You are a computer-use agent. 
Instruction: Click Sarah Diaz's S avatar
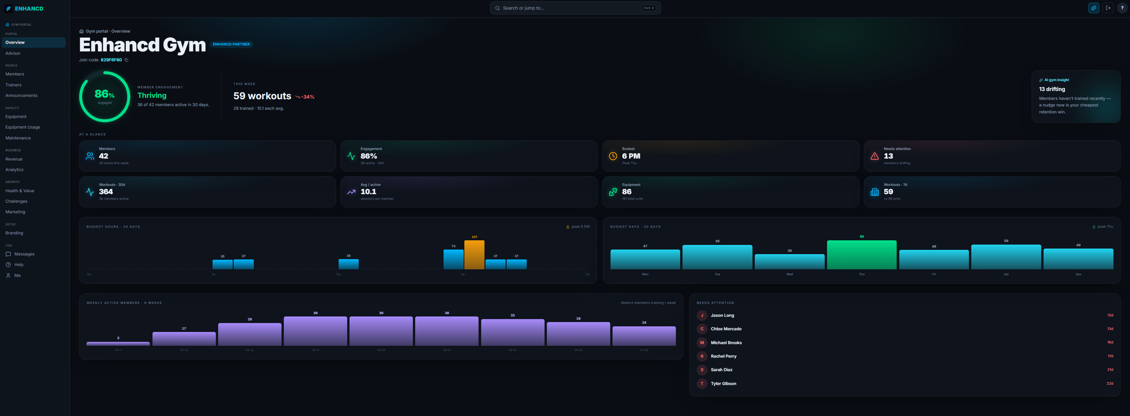(x=702, y=370)
